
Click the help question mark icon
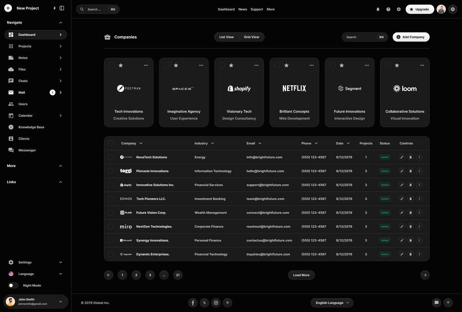pos(388,9)
